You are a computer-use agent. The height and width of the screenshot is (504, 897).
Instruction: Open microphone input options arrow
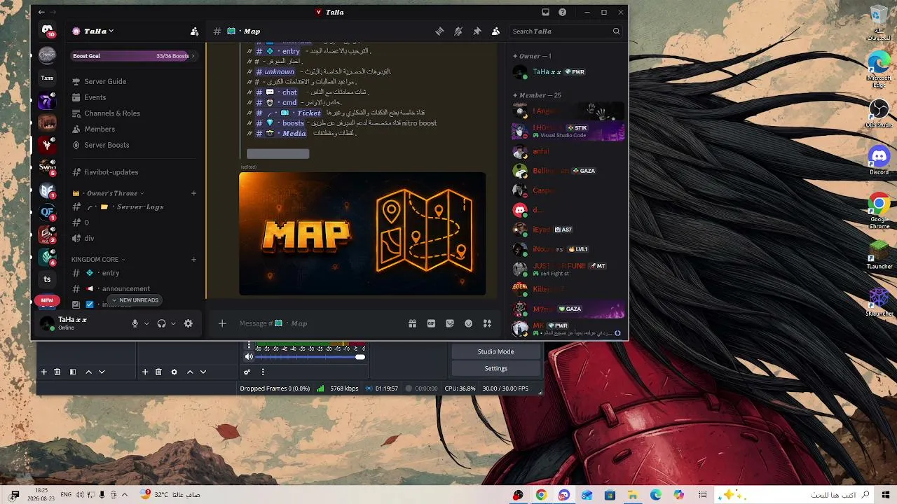pos(146,323)
